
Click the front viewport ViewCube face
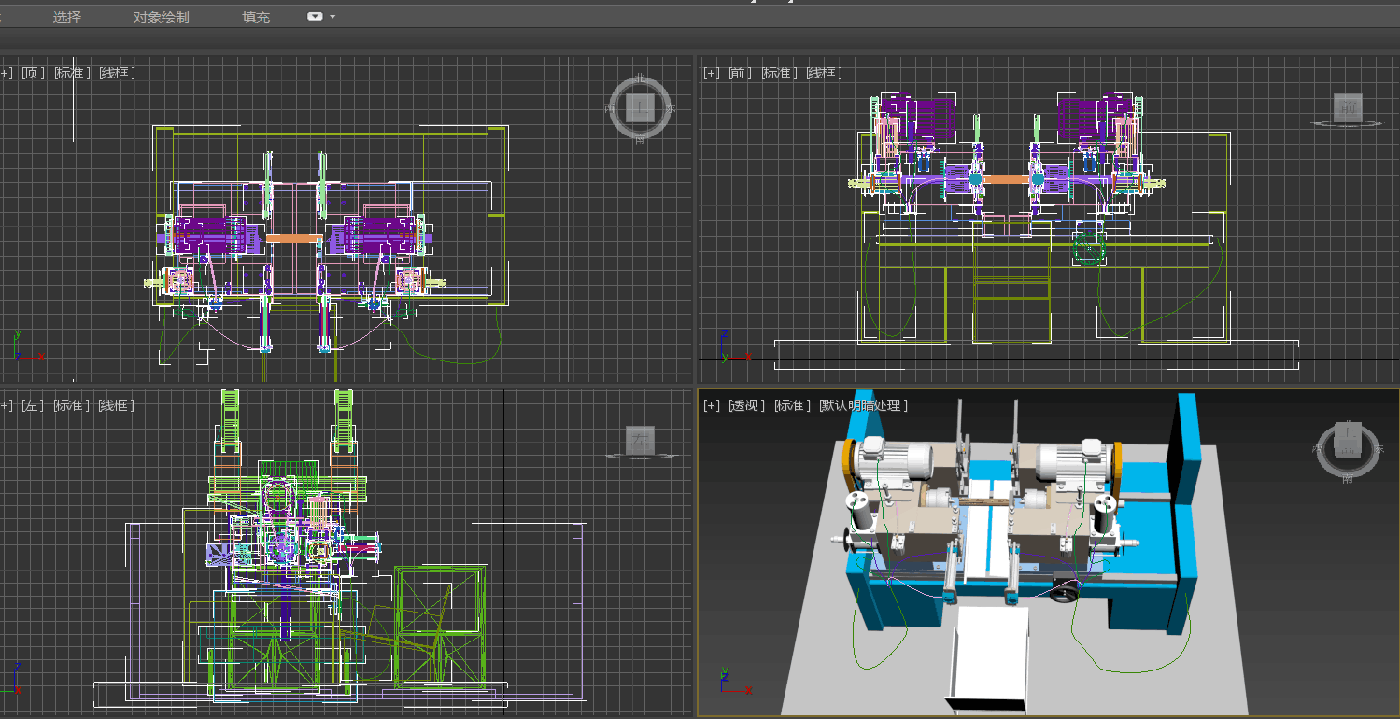click(x=1348, y=108)
